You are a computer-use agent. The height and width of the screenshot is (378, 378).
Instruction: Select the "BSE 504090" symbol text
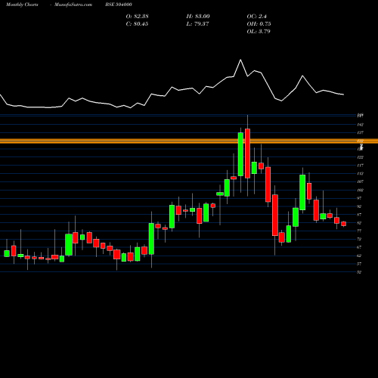[119, 5]
